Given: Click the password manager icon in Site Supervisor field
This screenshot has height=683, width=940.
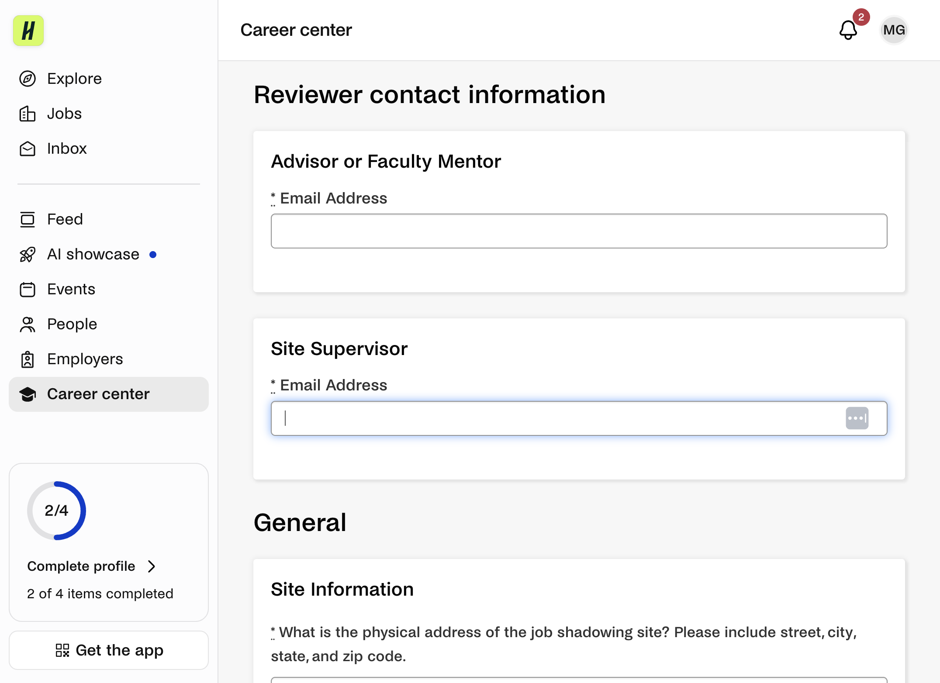Looking at the screenshot, I should [857, 418].
